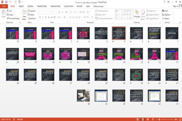This screenshot has height=121, width=182.
Task: Click the Undo arrow in title bar
Action: click(x=10, y=2)
